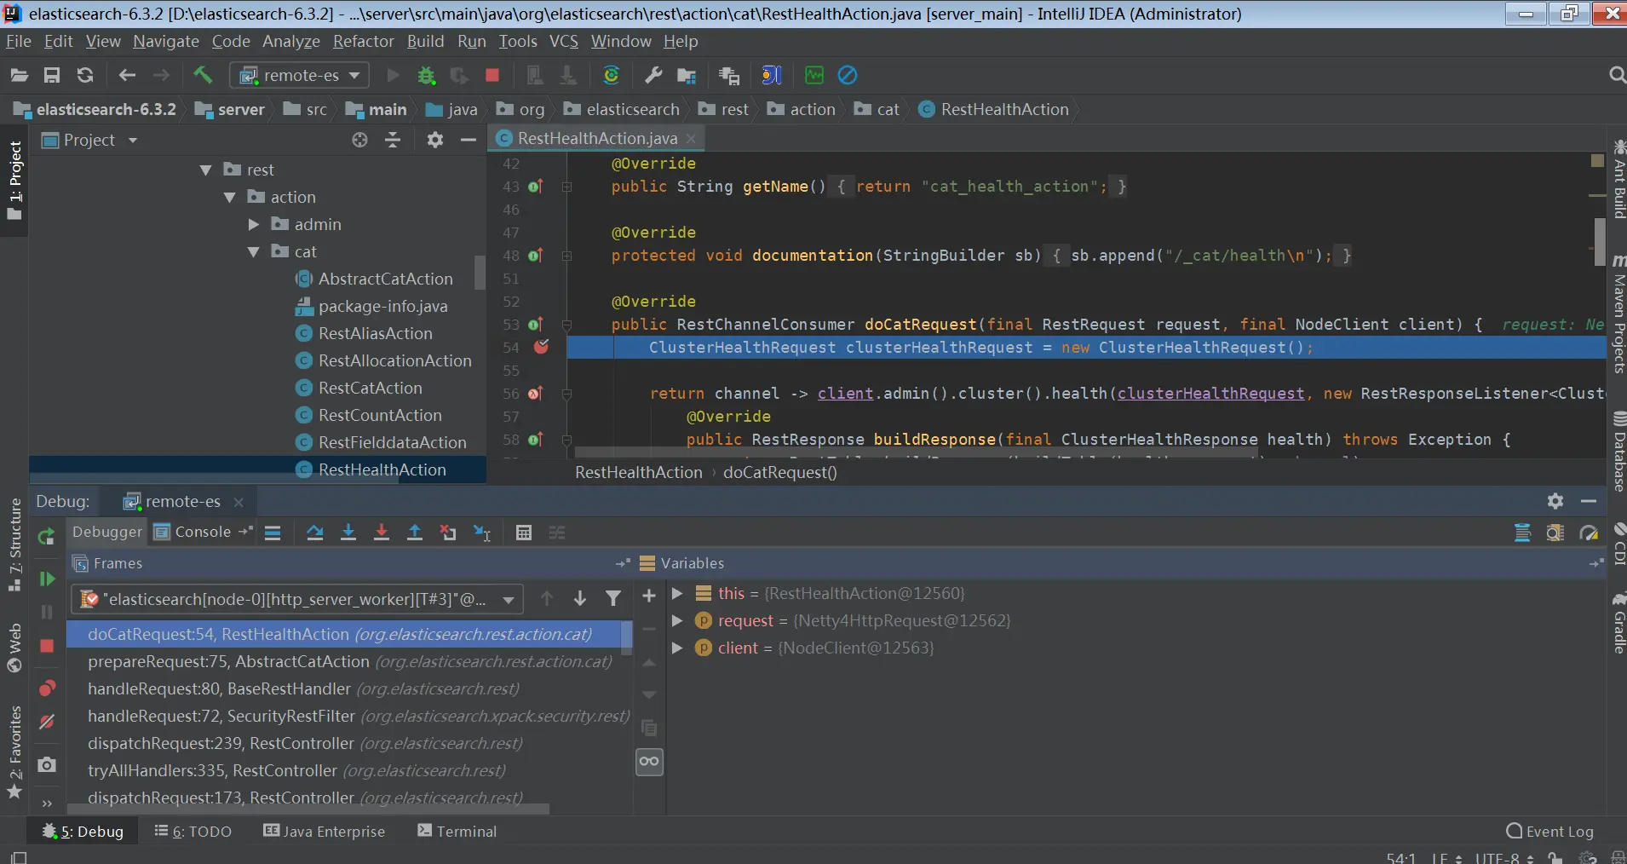
Task: Switch to the Console tab
Action: coord(202,532)
